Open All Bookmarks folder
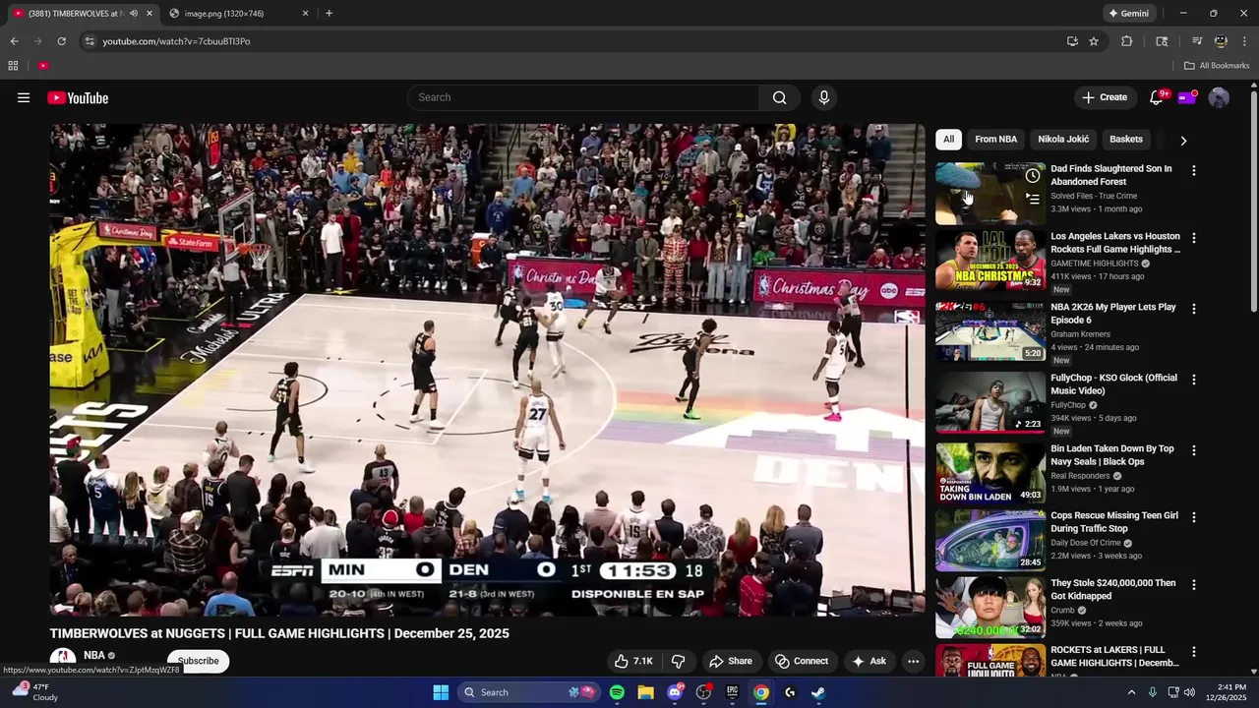Image resolution: width=1259 pixels, height=708 pixels. point(1217,66)
